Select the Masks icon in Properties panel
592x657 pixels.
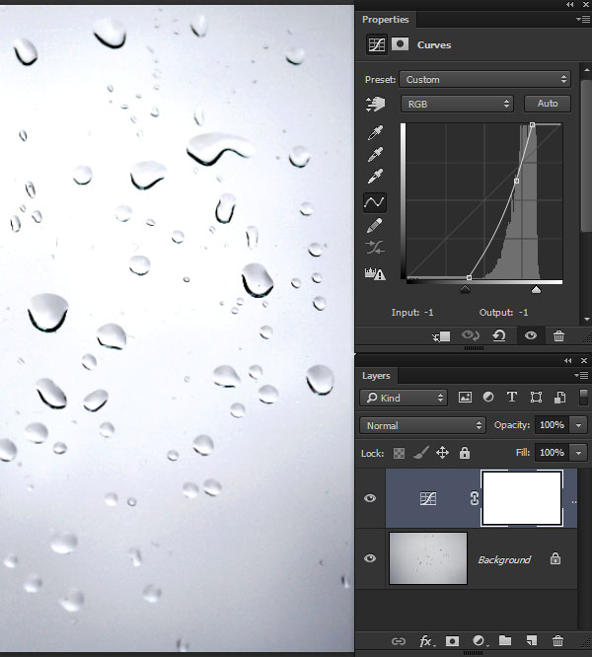(400, 44)
